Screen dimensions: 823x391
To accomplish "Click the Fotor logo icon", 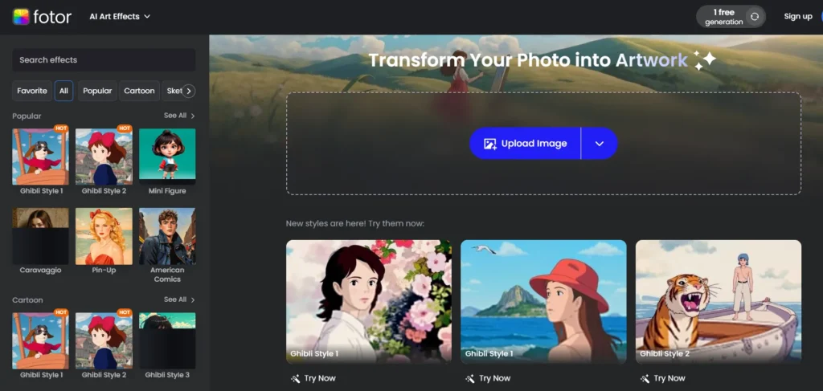I will (x=21, y=16).
